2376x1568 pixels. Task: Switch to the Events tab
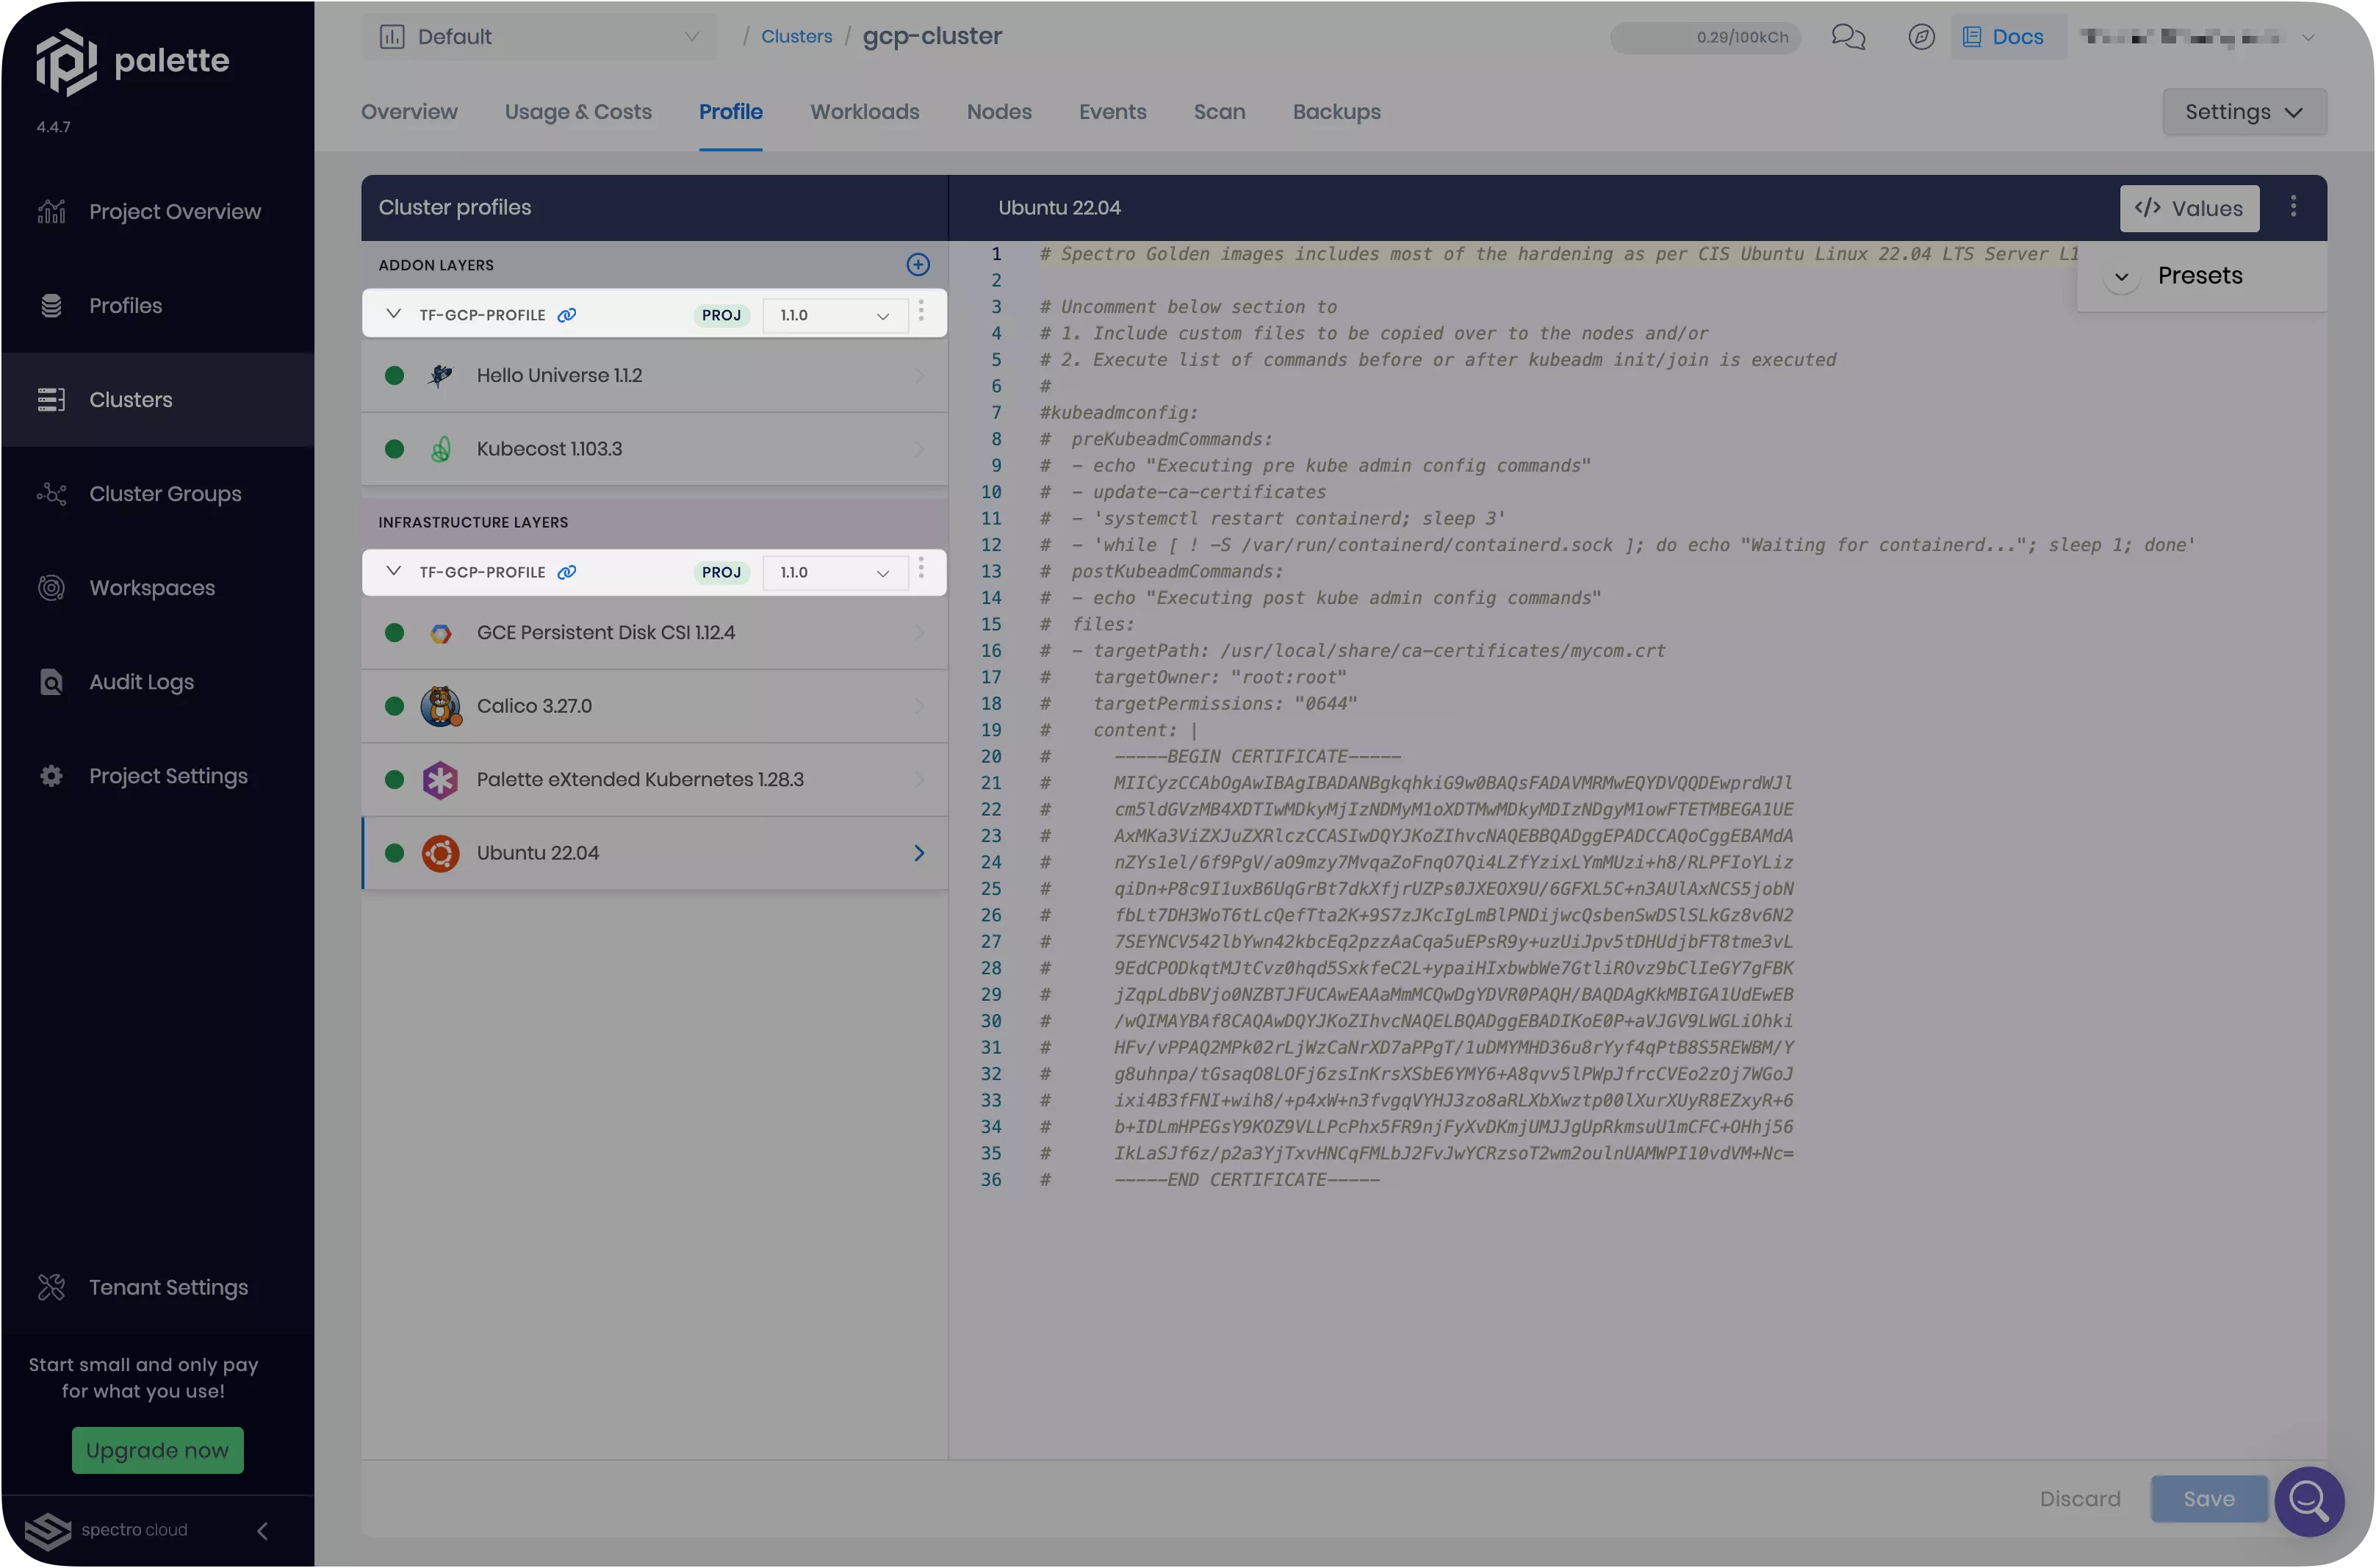click(1112, 111)
